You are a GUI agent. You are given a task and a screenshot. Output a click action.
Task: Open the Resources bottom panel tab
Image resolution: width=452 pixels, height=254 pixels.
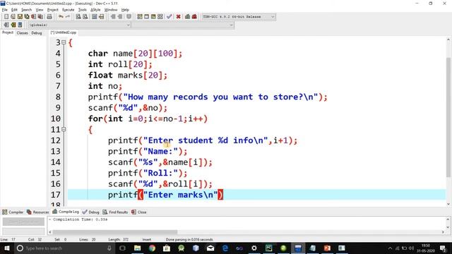click(37, 212)
